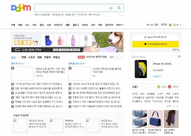This screenshot has height=136, width=191.
Task: Go to next issue with right arrow next to 3/8
Action: [121, 57]
